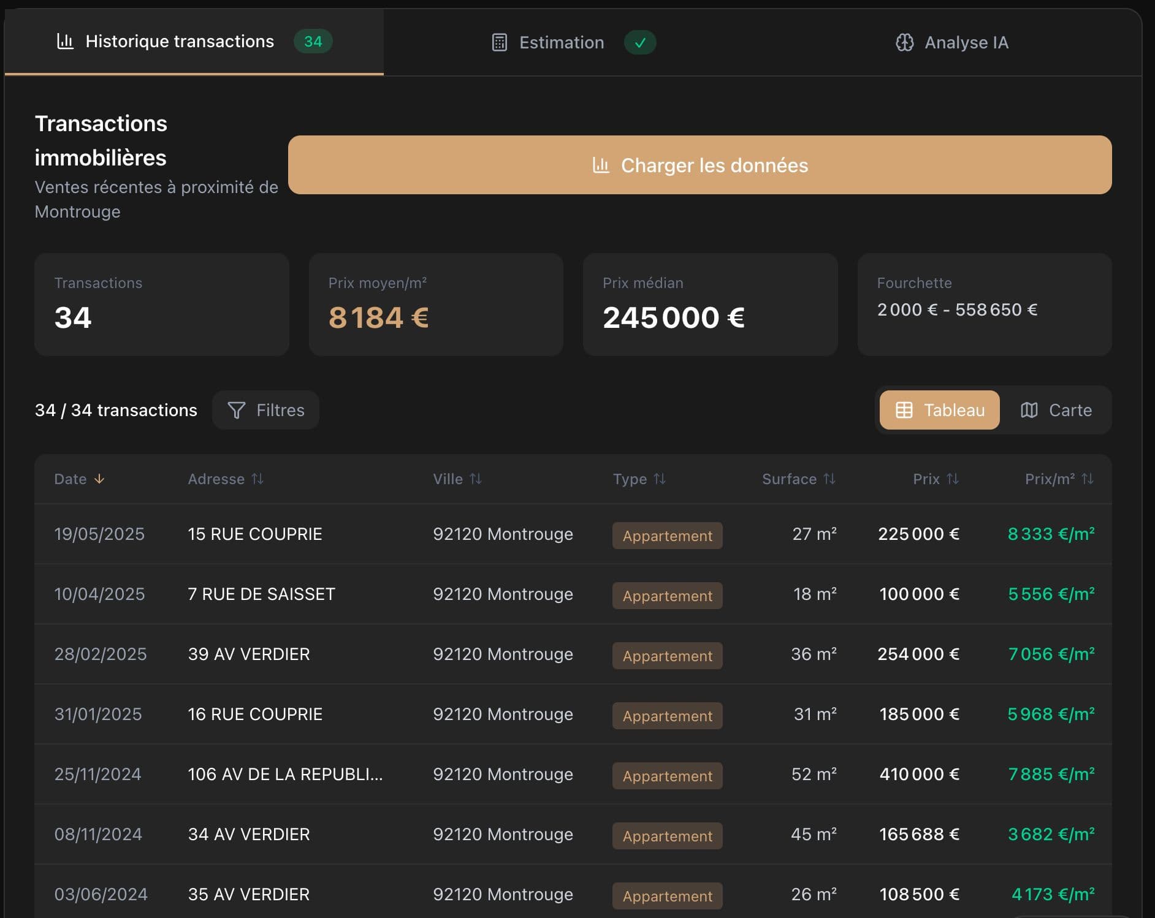The width and height of the screenshot is (1155, 918).
Task: Switch to Tableau view
Action: tap(939, 410)
